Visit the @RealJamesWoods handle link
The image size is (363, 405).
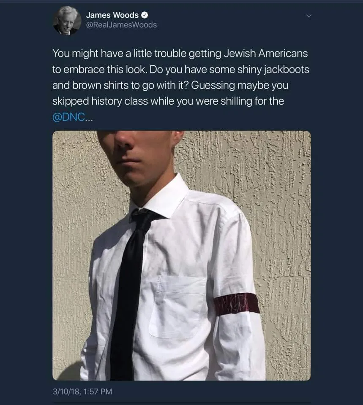pos(121,25)
